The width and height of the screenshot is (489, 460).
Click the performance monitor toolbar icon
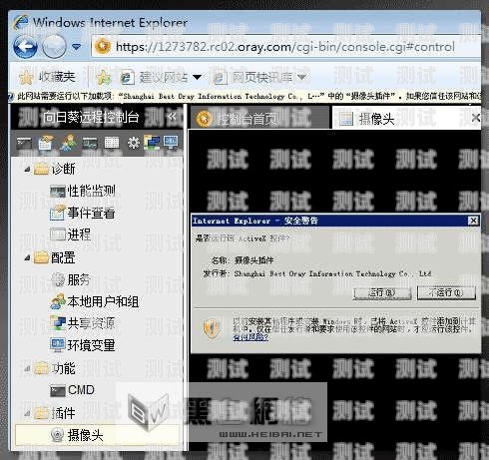tap(90, 143)
